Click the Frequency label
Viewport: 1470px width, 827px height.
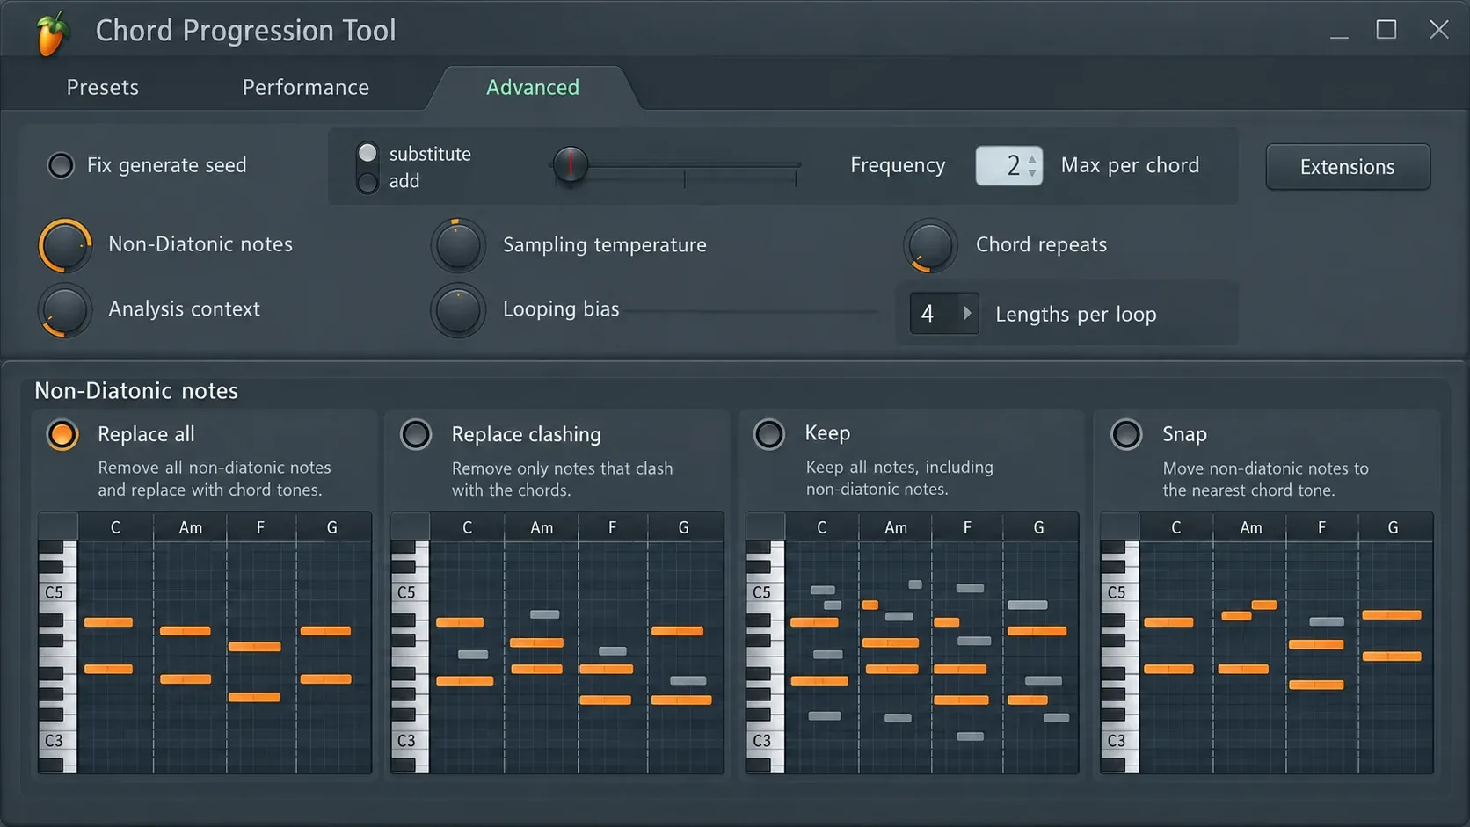pyautogui.click(x=898, y=165)
